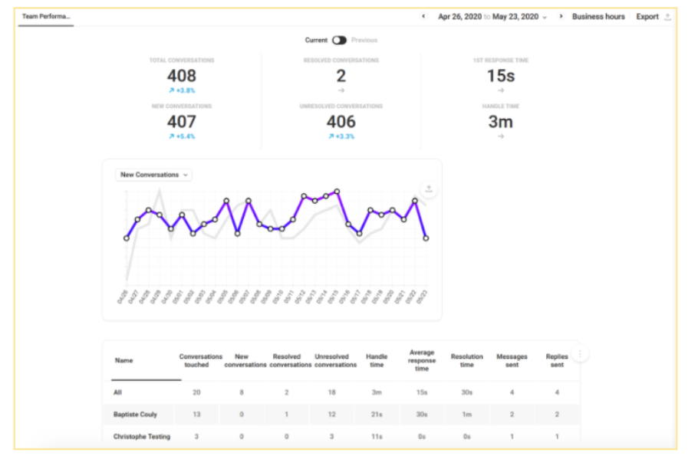Click Baptiste Couly row name

[135, 415]
